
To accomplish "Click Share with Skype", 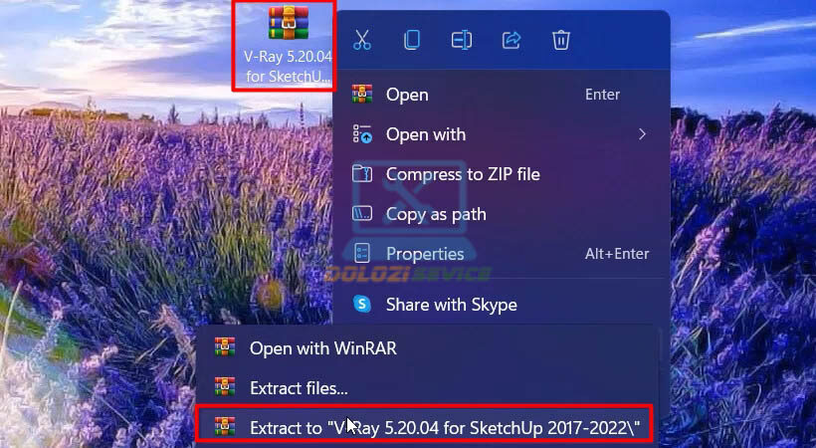I will tap(451, 304).
